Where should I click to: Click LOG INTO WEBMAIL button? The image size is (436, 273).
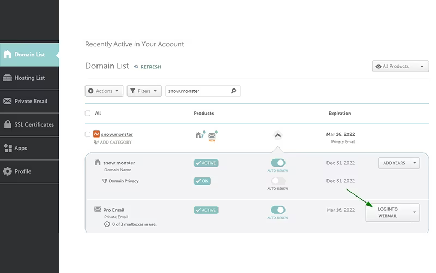pyautogui.click(x=387, y=212)
